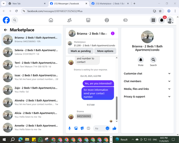Open the Windows Start button
The image size is (179, 143).
(x=4, y=139)
